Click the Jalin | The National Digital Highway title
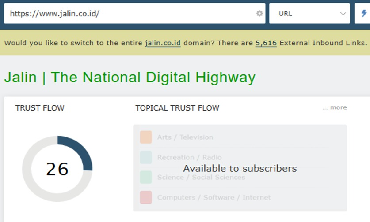The height and width of the screenshot is (222, 370). pyautogui.click(x=130, y=78)
